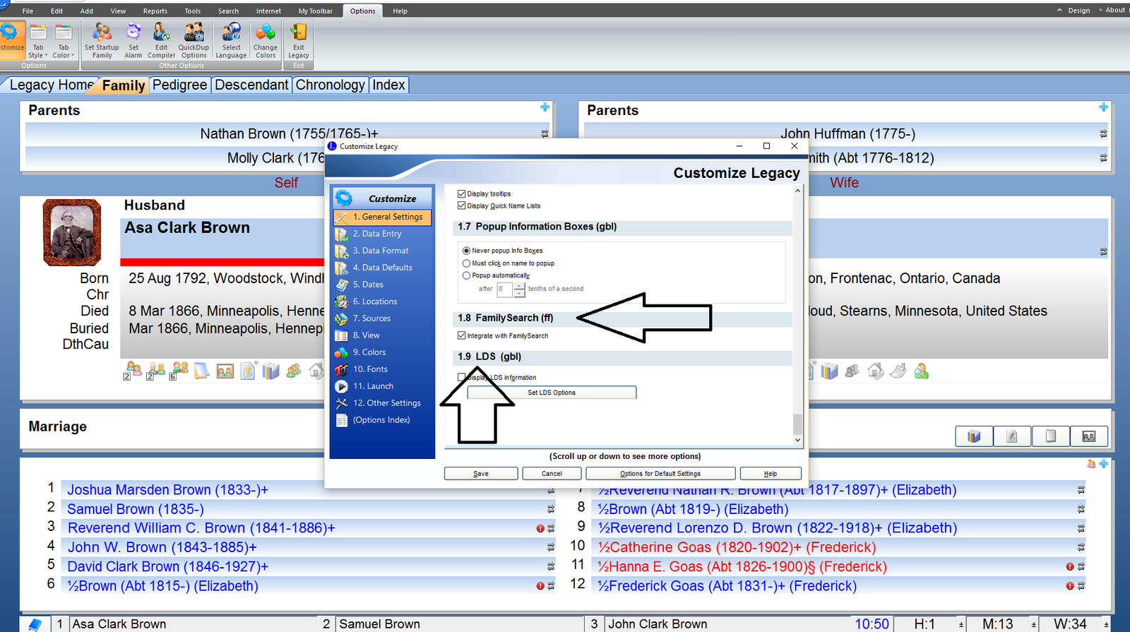This screenshot has width=1130, height=632.
Task: Click the marriage events document button
Action: point(1012,436)
